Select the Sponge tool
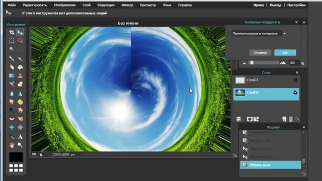The image size is (322, 181). [x=20, y=102]
